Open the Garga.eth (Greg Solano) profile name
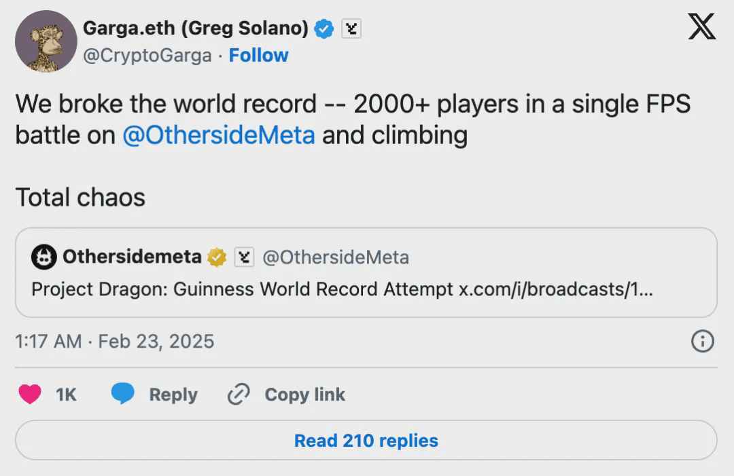Screen dimensions: 734x476 click(x=195, y=29)
